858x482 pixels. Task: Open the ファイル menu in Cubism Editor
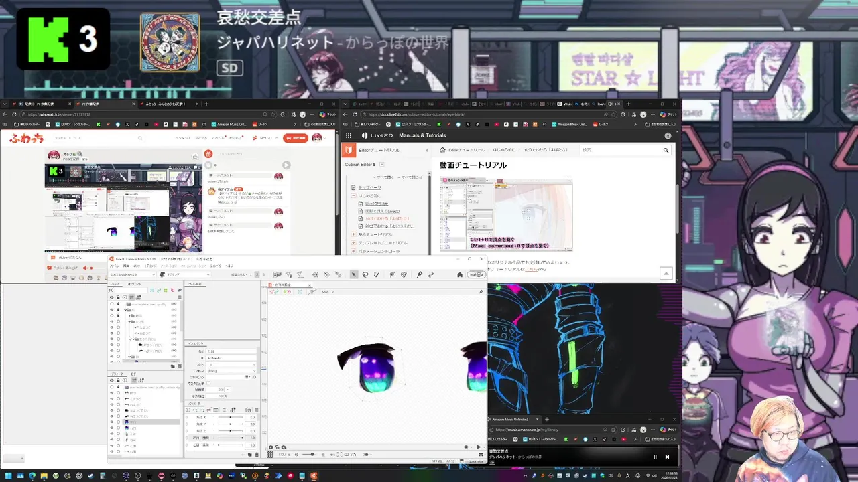pyautogui.click(x=114, y=266)
